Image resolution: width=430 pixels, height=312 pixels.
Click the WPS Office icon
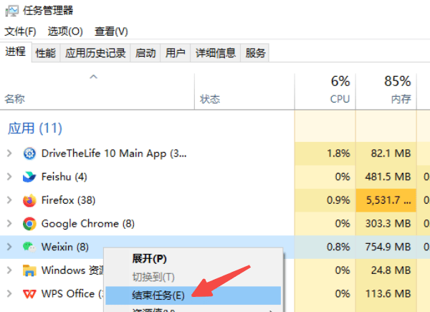pyautogui.click(x=29, y=293)
